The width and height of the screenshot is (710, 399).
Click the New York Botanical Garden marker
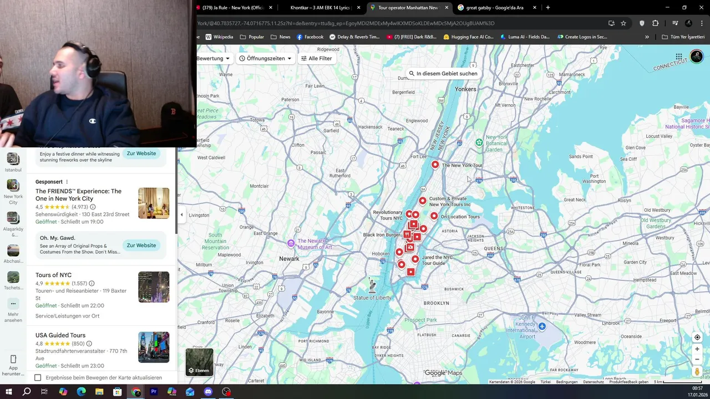point(479,142)
